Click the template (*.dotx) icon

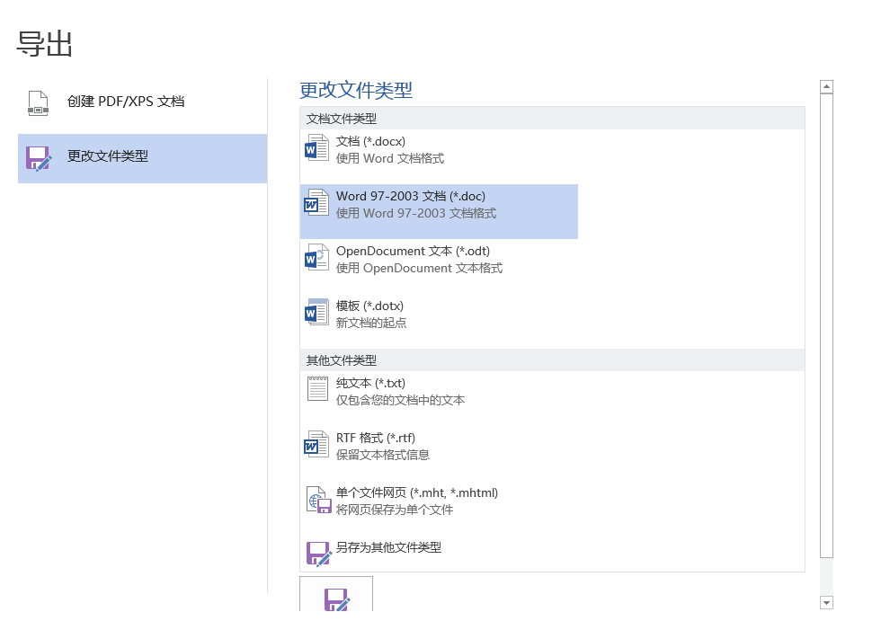point(316,313)
